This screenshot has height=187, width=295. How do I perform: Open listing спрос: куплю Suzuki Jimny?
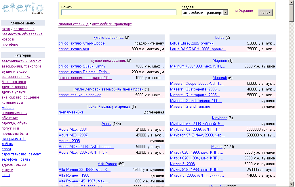coord(82,66)
